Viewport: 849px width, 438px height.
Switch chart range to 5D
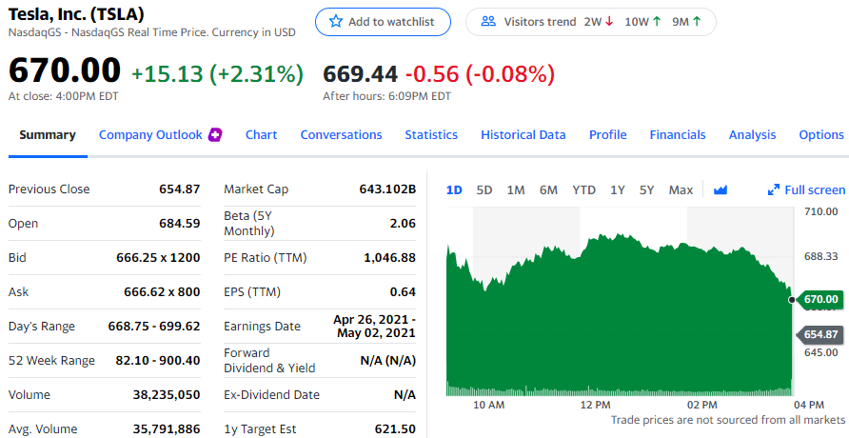pos(484,190)
